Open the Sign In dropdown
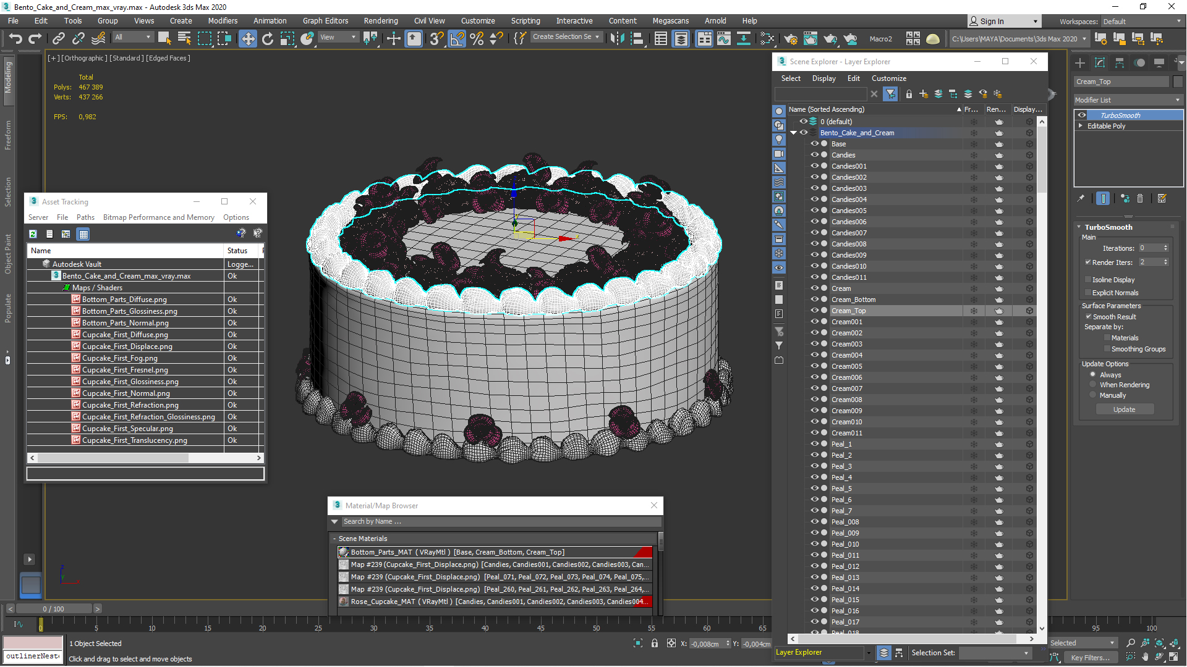This screenshot has height=667, width=1187. click(1003, 21)
